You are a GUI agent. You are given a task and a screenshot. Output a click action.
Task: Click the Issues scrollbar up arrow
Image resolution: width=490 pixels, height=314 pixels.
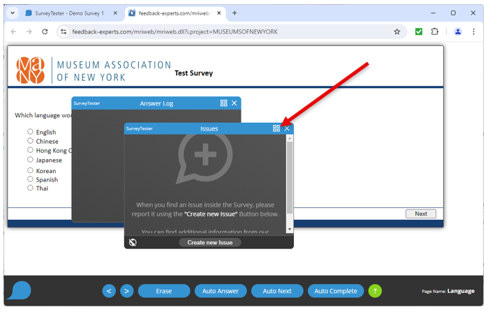[x=290, y=138]
